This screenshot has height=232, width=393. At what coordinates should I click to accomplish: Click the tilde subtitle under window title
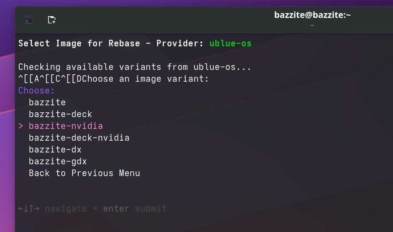point(312,25)
